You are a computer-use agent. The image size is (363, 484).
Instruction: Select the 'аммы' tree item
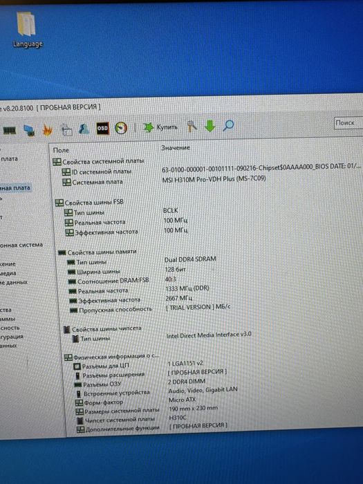click(x=8, y=319)
